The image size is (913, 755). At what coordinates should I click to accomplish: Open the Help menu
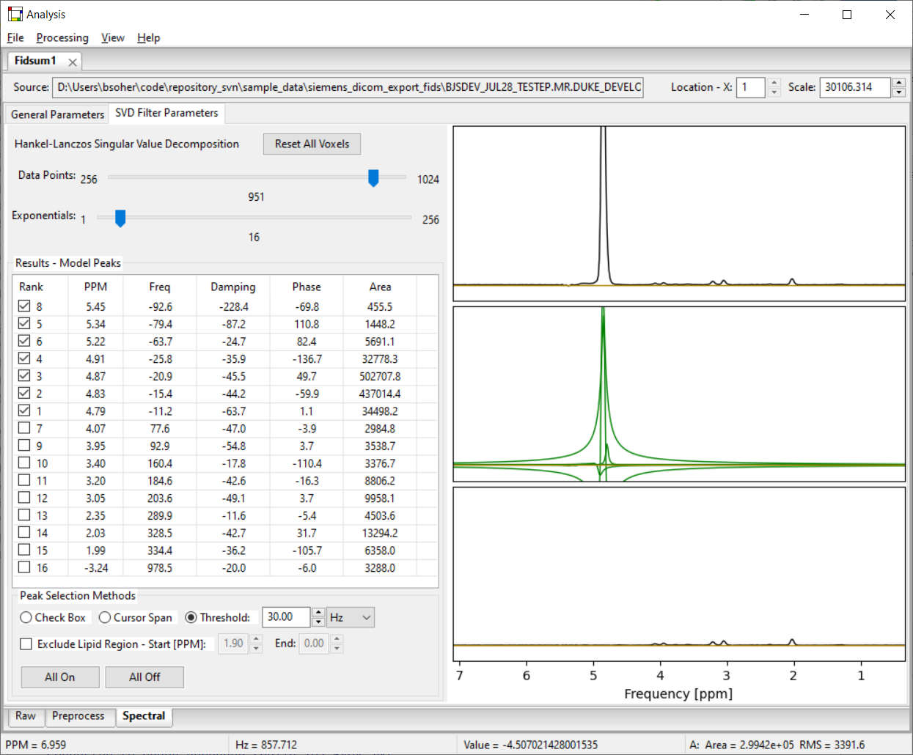point(148,37)
